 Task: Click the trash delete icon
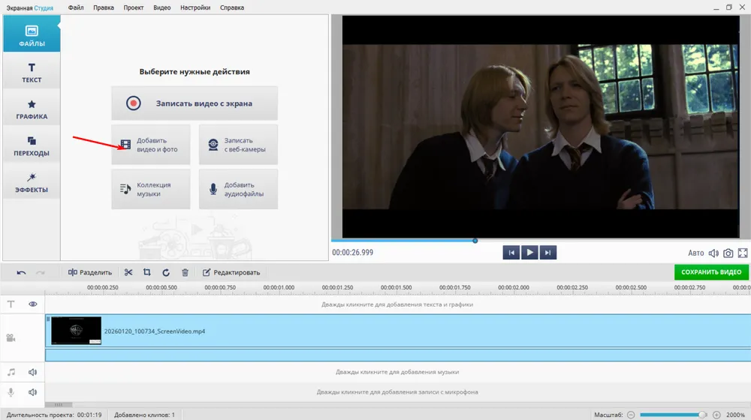coord(185,272)
